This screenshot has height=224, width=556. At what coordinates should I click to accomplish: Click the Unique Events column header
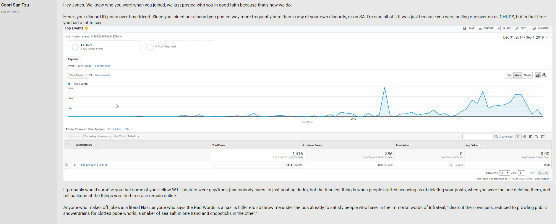click(x=314, y=145)
